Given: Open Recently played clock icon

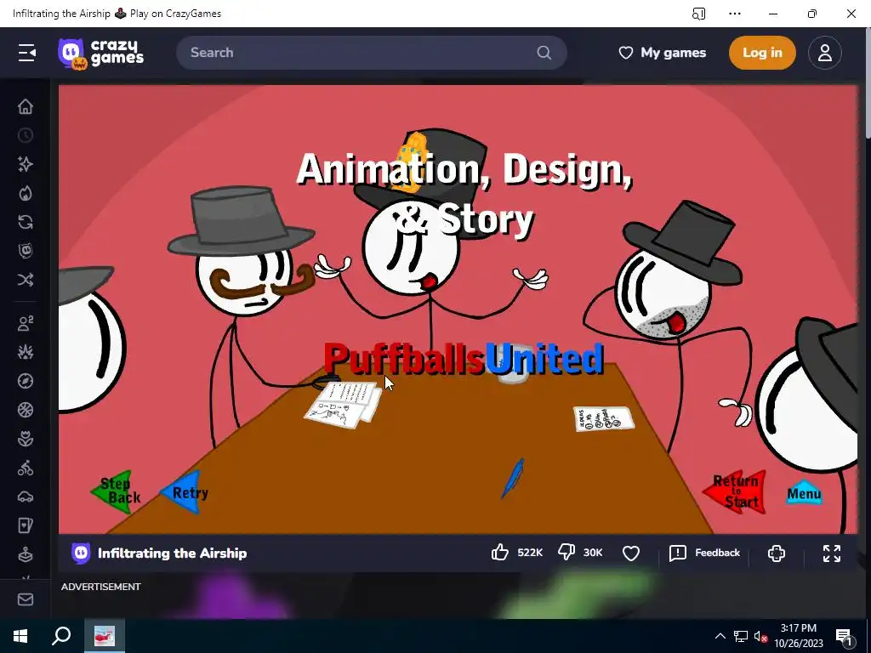Looking at the screenshot, I should [26, 135].
